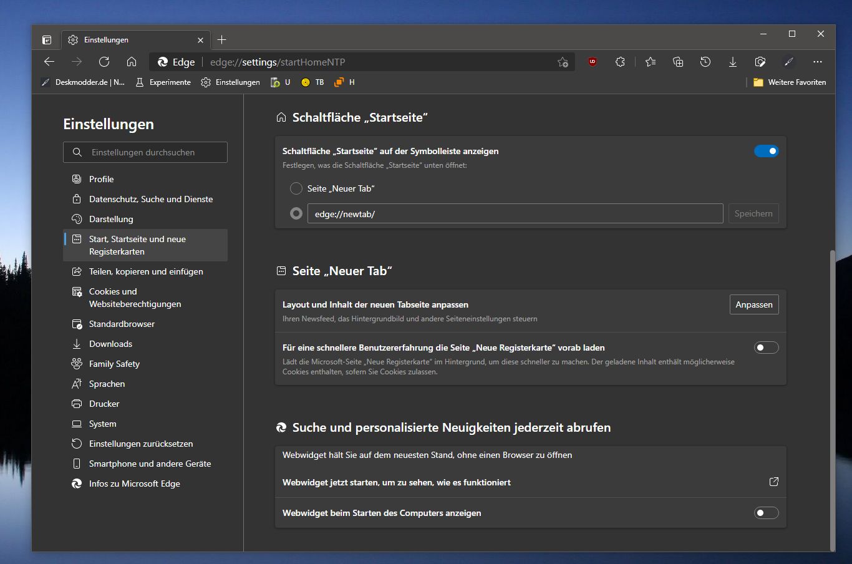Open the U bookmark folder
Screen dimensions: 852x564
click(280, 82)
